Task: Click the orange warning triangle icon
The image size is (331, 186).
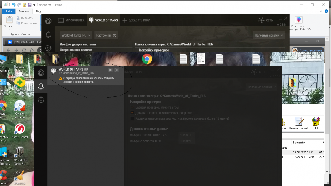Action: click(61, 78)
